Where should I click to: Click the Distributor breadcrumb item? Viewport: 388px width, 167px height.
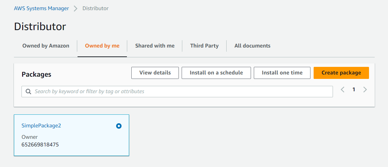[96, 9]
